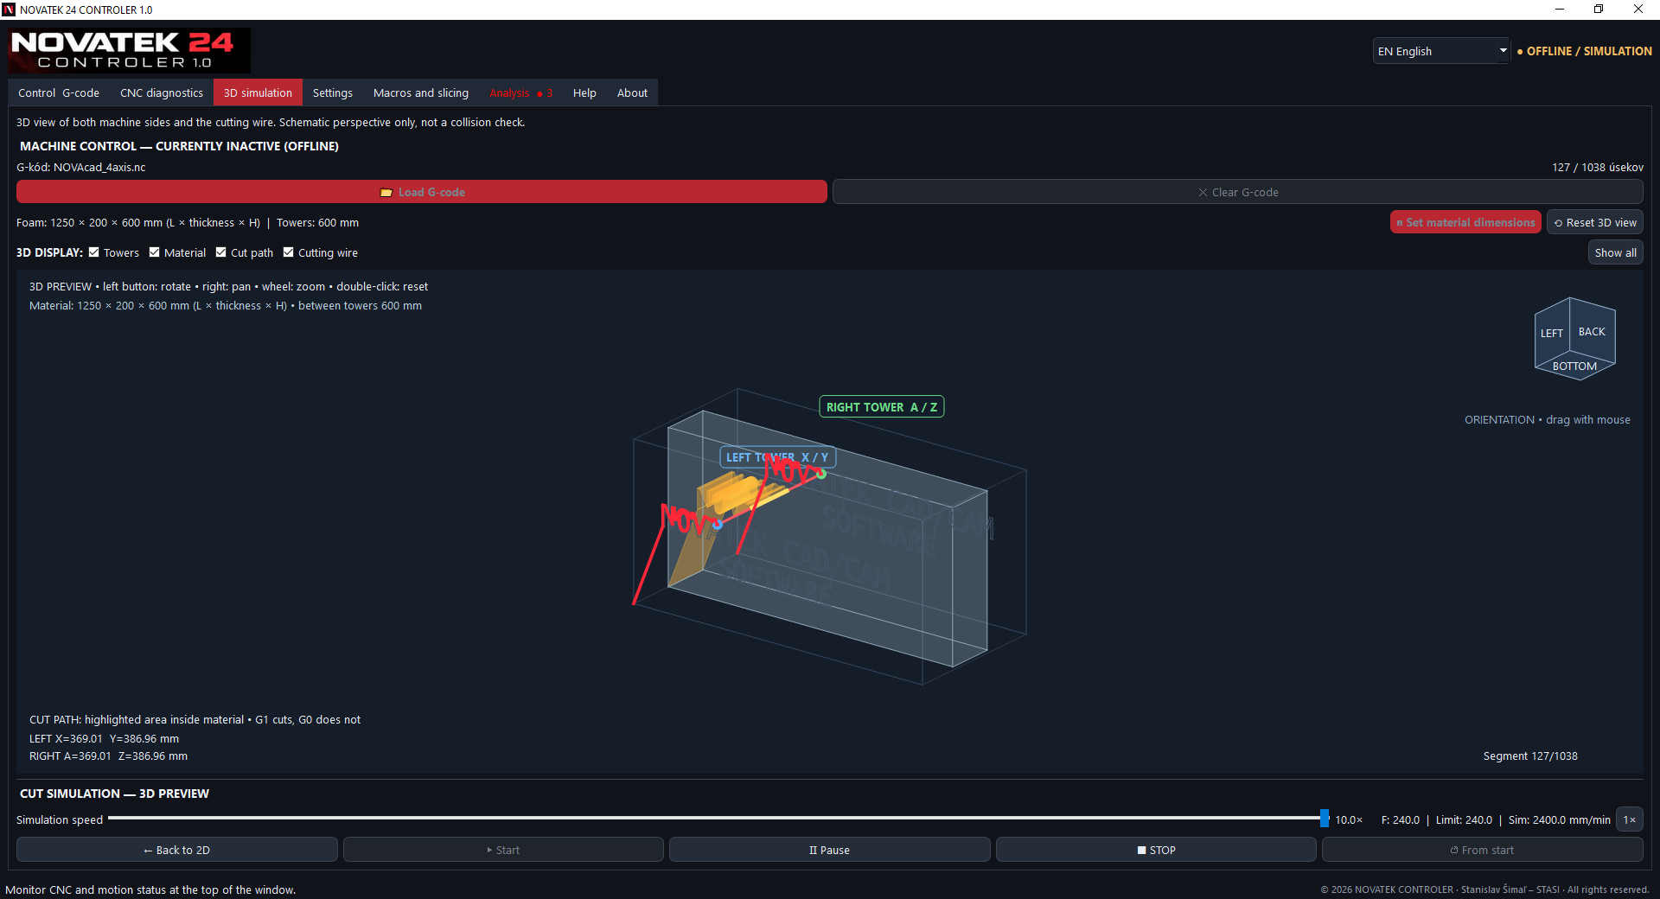The image size is (1660, 899).
Task: Click the LEFT TOWER X / Y label
Action: click(777, 457)
